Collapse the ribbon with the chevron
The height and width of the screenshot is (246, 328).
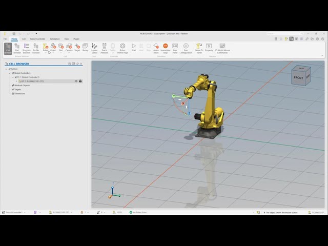click(322, 55)
